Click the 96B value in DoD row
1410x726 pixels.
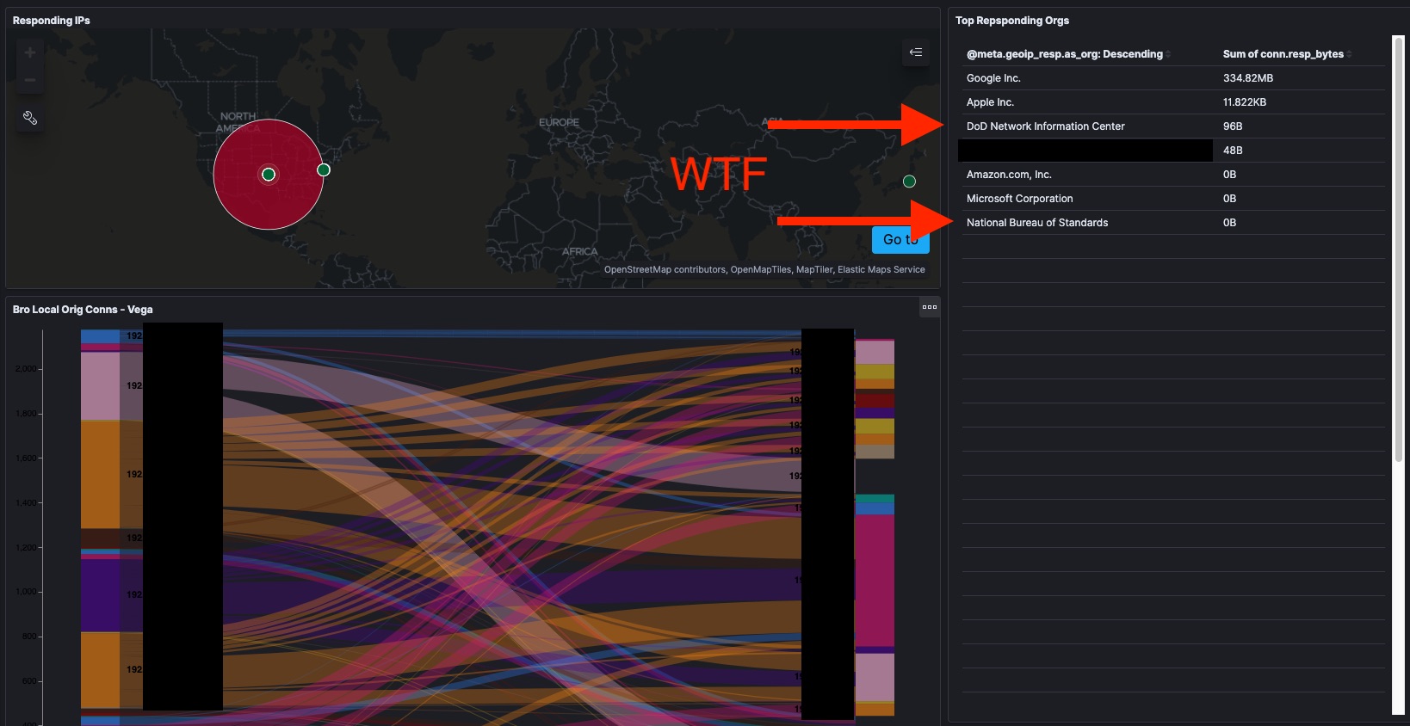[x=1233, y=126]
